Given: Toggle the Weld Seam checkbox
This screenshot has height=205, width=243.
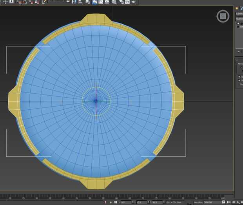Looking at the screenshot, I should coord(239,81).
